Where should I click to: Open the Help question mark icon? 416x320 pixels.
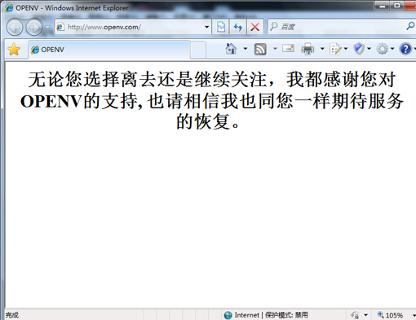pos(405,49)
